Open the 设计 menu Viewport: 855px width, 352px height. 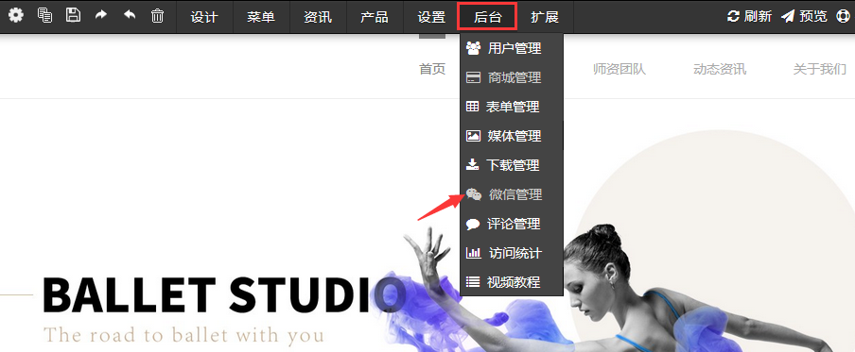pos(204,17)
